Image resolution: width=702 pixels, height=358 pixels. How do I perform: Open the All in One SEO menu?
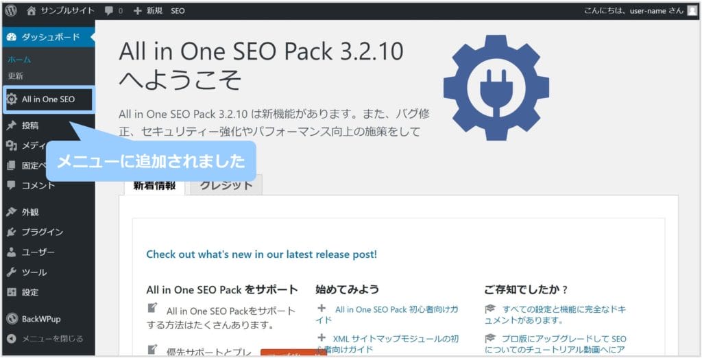tap(49, 99)
